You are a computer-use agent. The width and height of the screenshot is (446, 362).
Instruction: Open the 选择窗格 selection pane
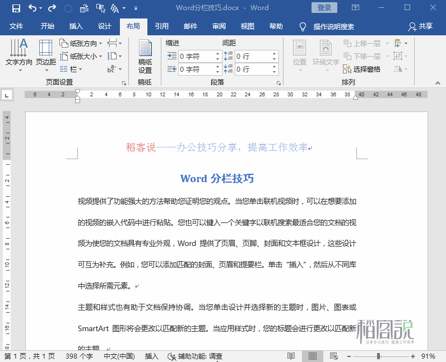pyautogui.click(x=362, y=69)
